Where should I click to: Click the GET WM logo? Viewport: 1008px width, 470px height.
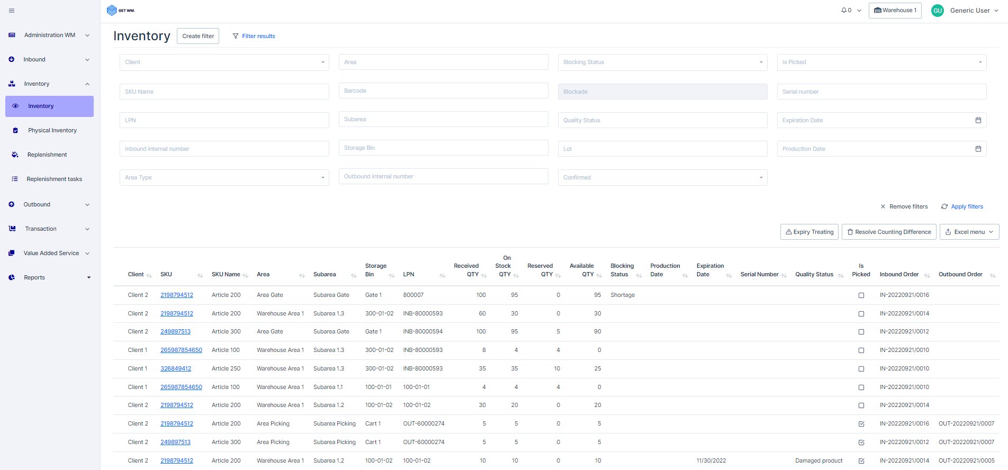(121, 10)
